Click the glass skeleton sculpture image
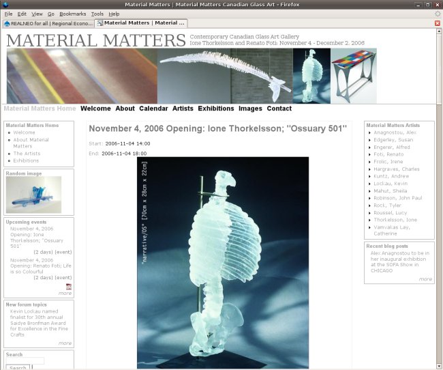The image size is (443, 370). coord(223,263)
